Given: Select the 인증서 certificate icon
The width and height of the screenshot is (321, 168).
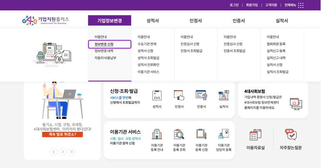Looking at the screenshot, I should click(202, 96).
